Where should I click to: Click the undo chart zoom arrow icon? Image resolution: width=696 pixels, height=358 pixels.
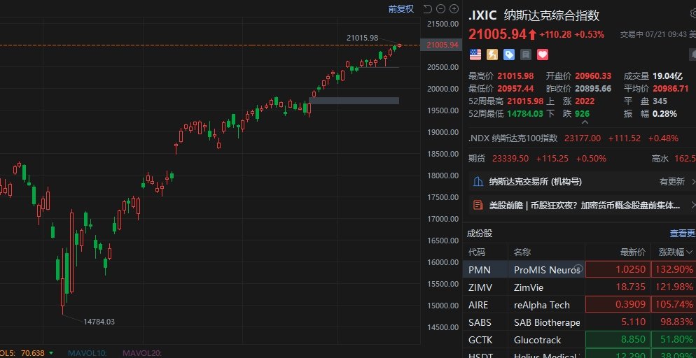tap(427, 9)
